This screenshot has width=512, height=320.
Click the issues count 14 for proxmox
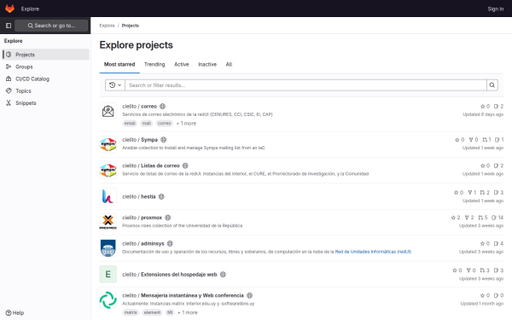click(x=497, y=218)
